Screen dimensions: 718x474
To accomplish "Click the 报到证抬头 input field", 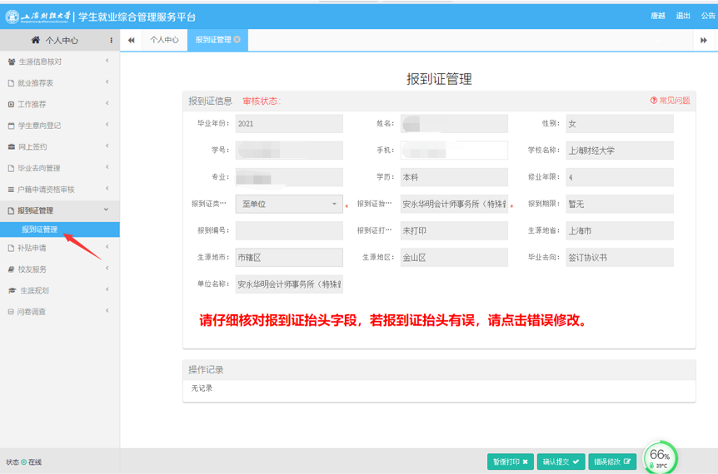I will (454, 204).
